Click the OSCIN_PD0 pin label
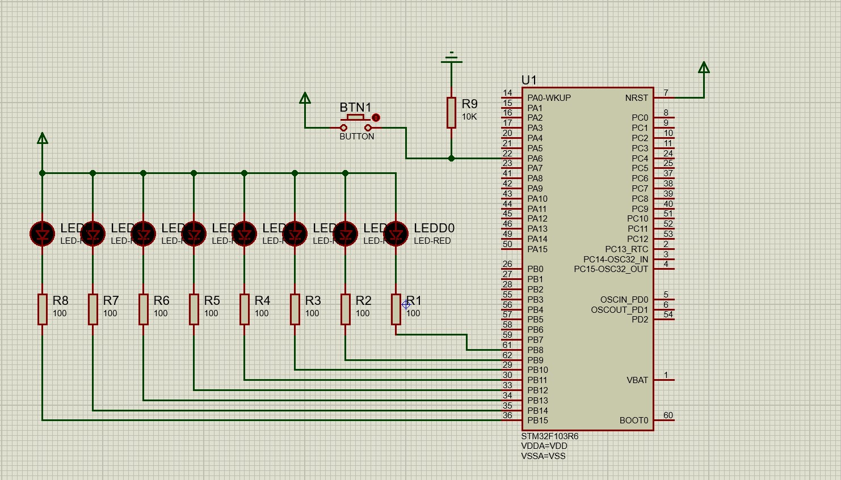Viewport: 841px width, 480px height. (624, 300)
